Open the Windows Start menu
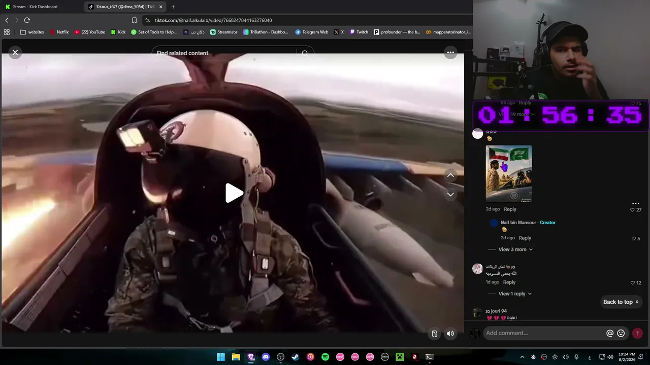The image size is (650, 365). pyautogui.click(x=221, y=357)
